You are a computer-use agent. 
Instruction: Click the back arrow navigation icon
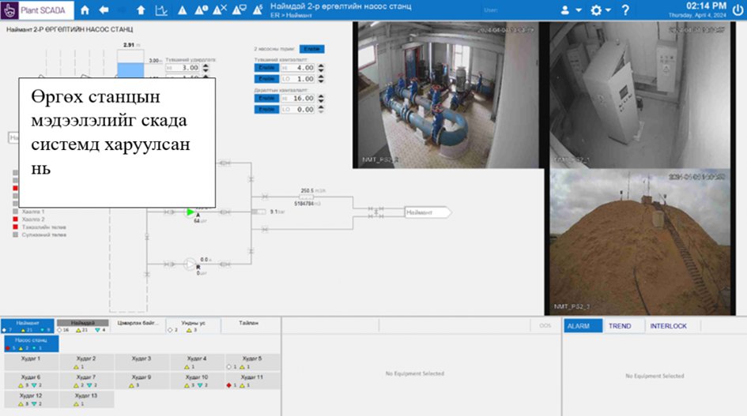point(104,10)
